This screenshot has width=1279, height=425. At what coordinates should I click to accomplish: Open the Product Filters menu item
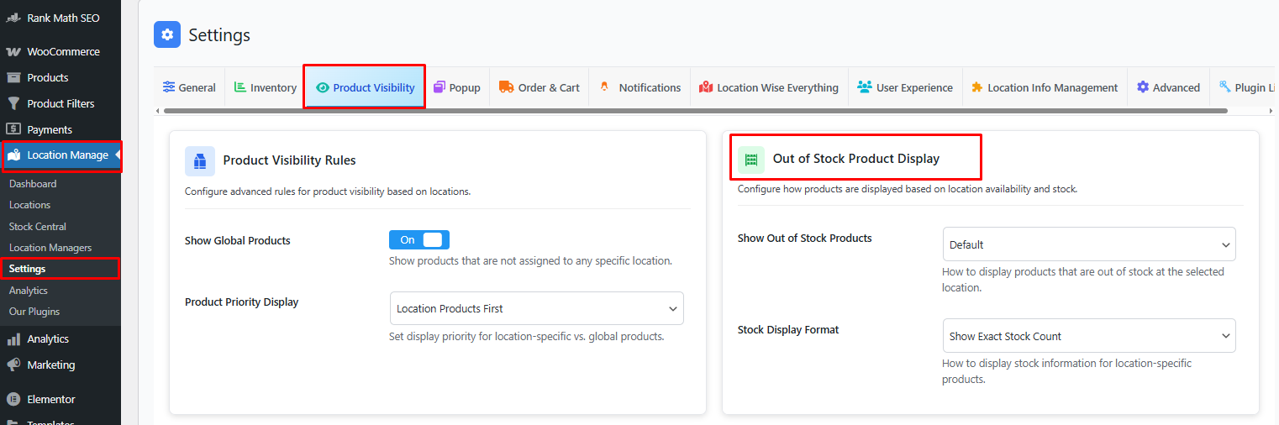tap(61, 103)
